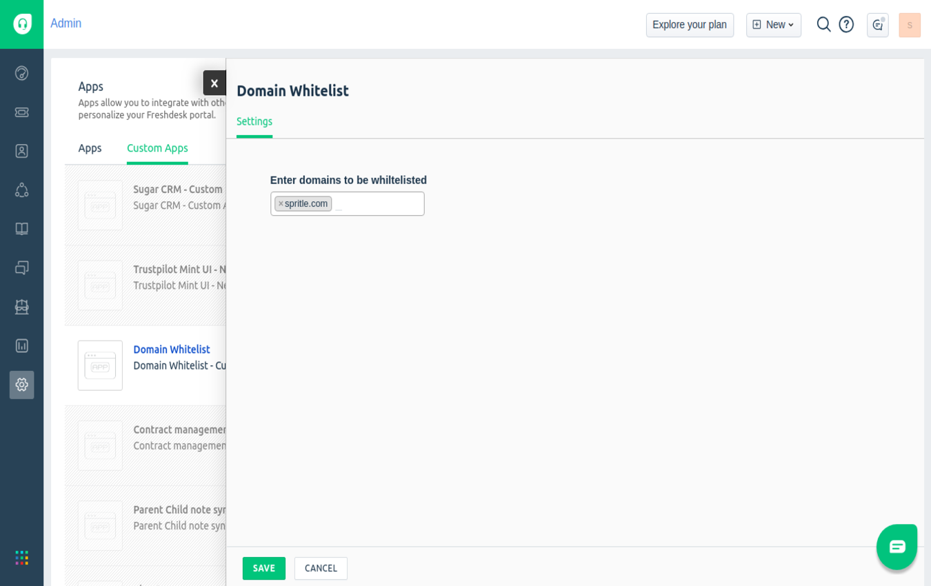Open user profile avatar S
Viewport: 931px width, 586px height.
coord(910,25)
